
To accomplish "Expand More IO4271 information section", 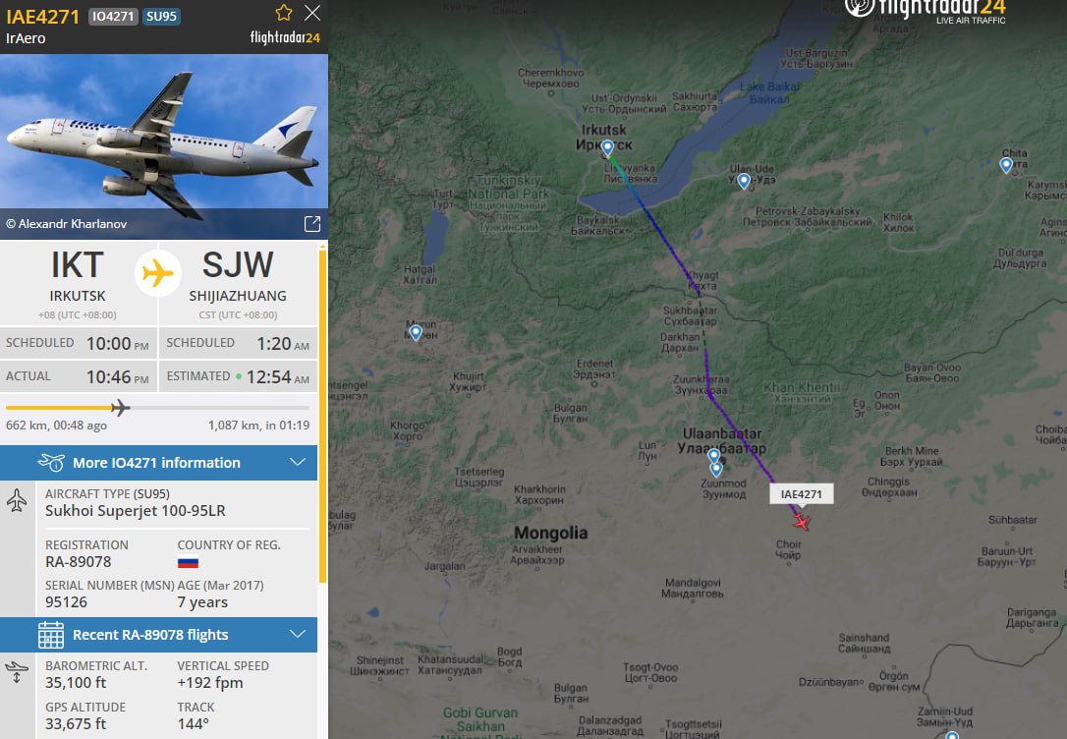I will 158,463.
